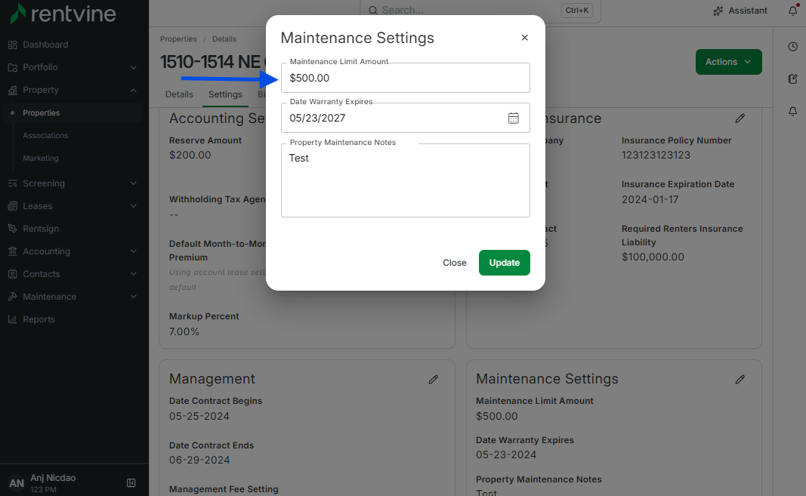Image resolution: width=806 pixels, height=496 pixels.
Task: Open the history clock icon in right rail
Action: 792,47
